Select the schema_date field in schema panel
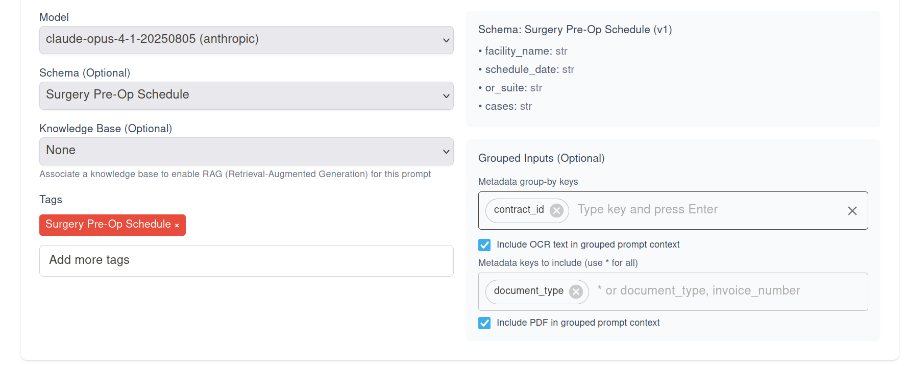This screenshot has width=905, height=366. 526,69
